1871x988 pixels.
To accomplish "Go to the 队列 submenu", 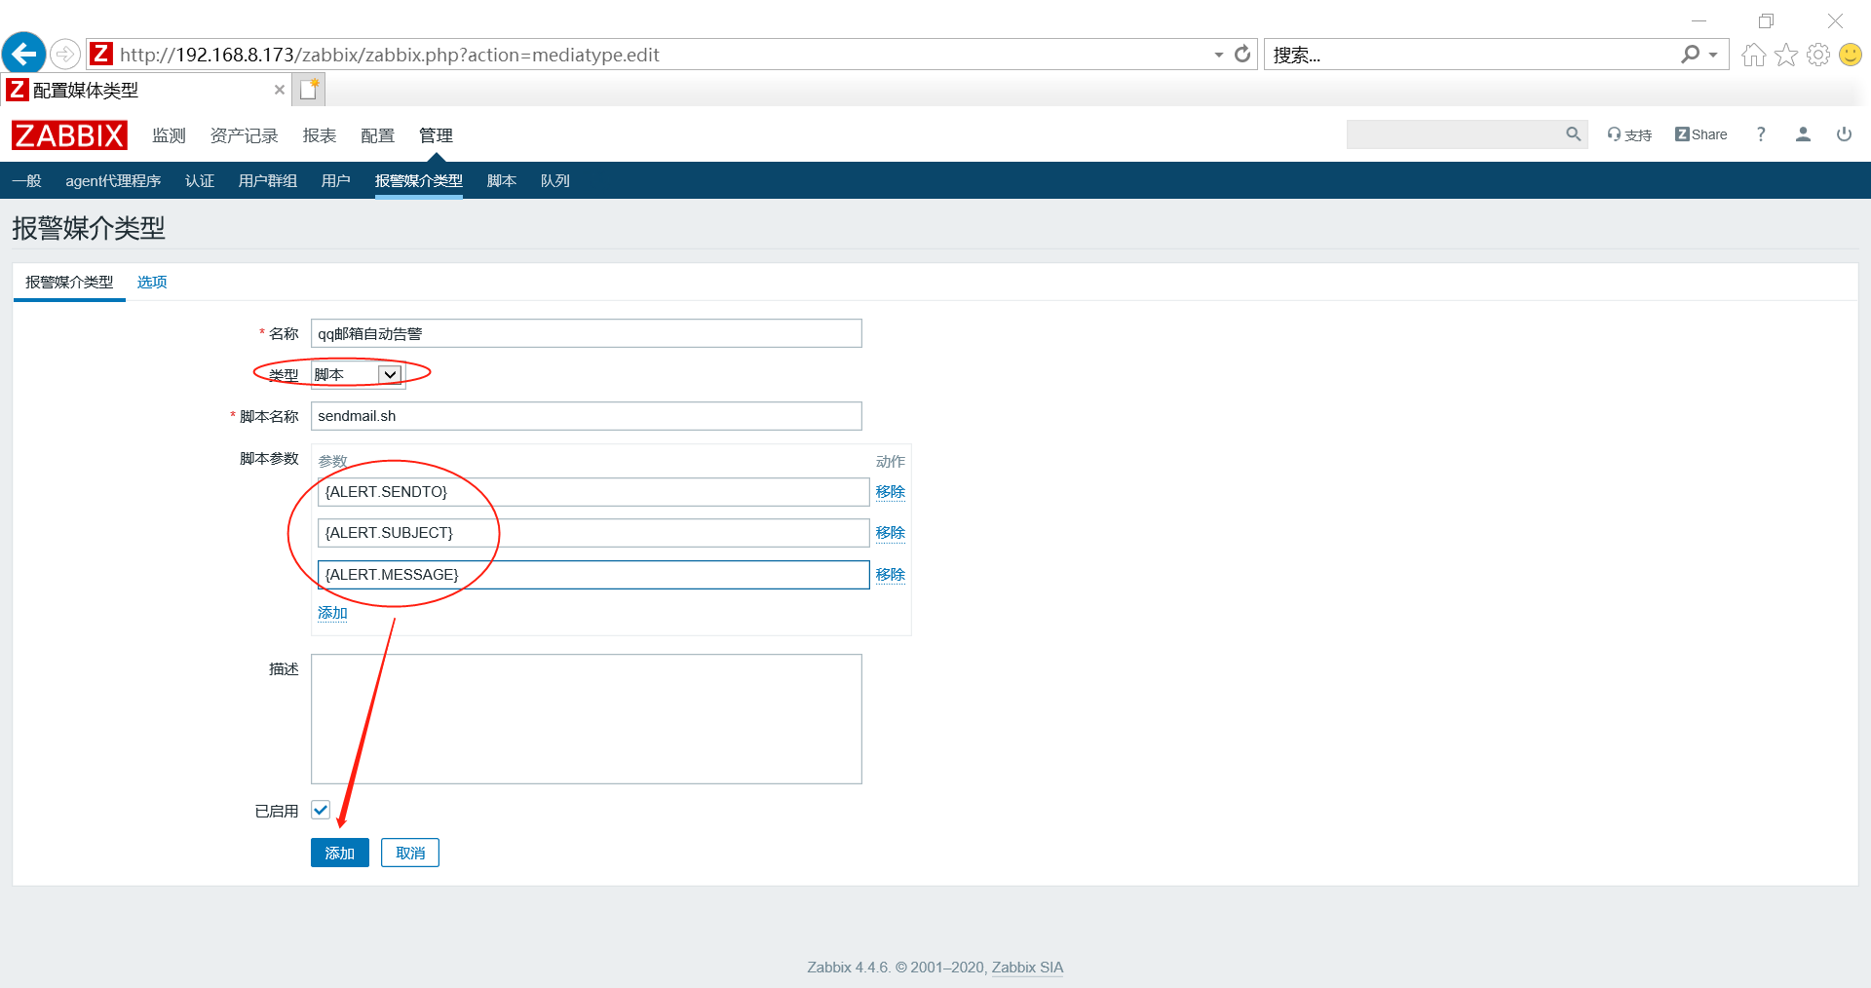I will (x=555, y=181).
